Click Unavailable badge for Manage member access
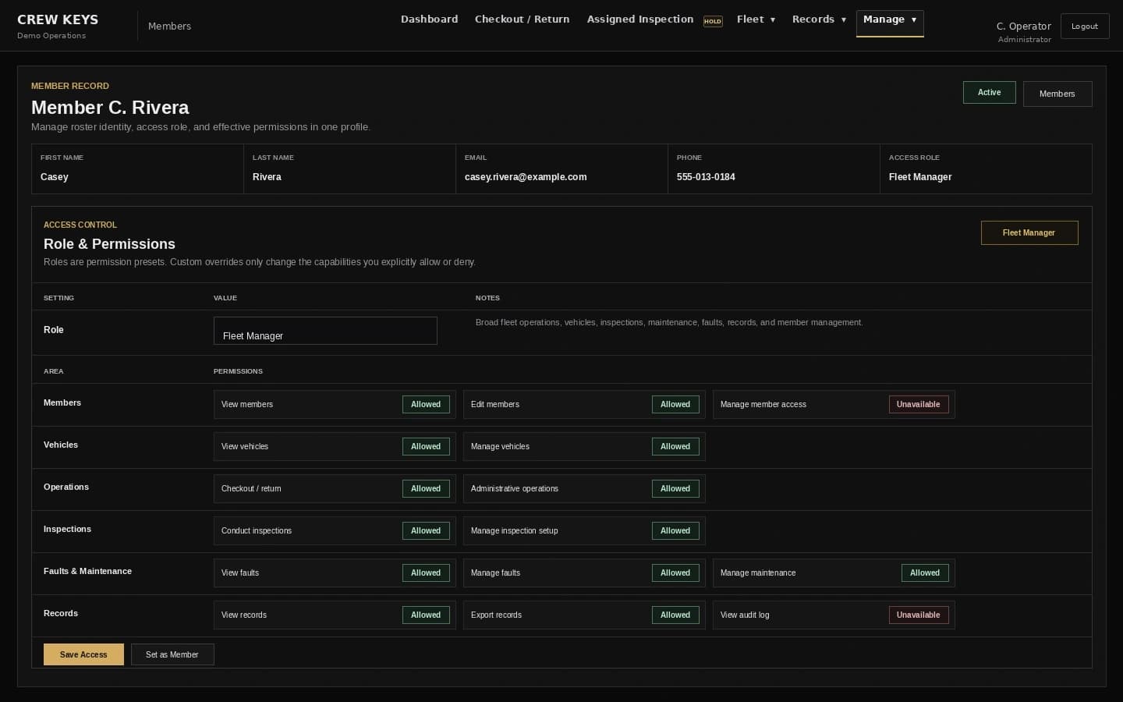Viewport: 1123px width, 702px height. pos(919,404)
